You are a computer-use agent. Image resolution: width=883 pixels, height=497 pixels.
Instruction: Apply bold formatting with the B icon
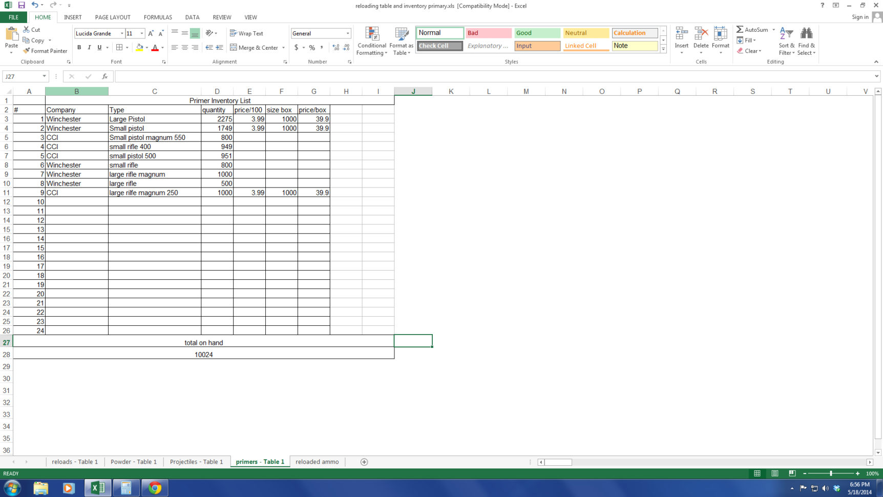click(79, 47)
